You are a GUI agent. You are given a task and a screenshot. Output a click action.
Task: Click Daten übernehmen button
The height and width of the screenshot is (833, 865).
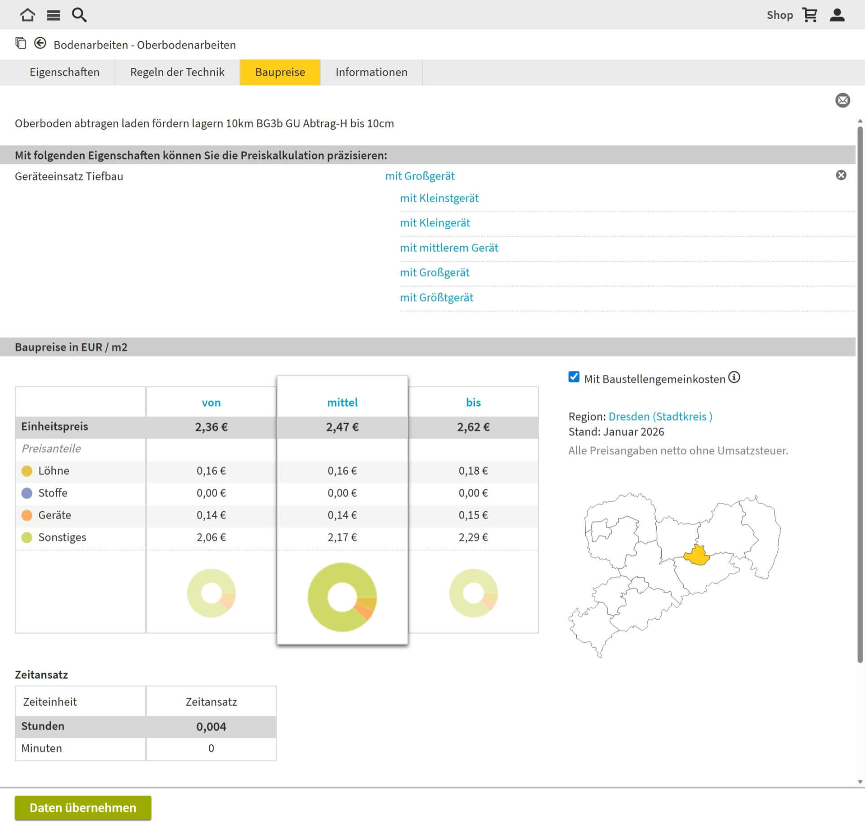click(x=83, y=807)
